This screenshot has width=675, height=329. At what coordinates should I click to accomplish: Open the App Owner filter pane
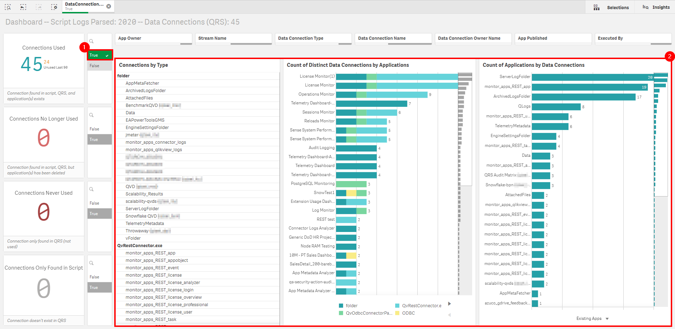coord(154,38)
